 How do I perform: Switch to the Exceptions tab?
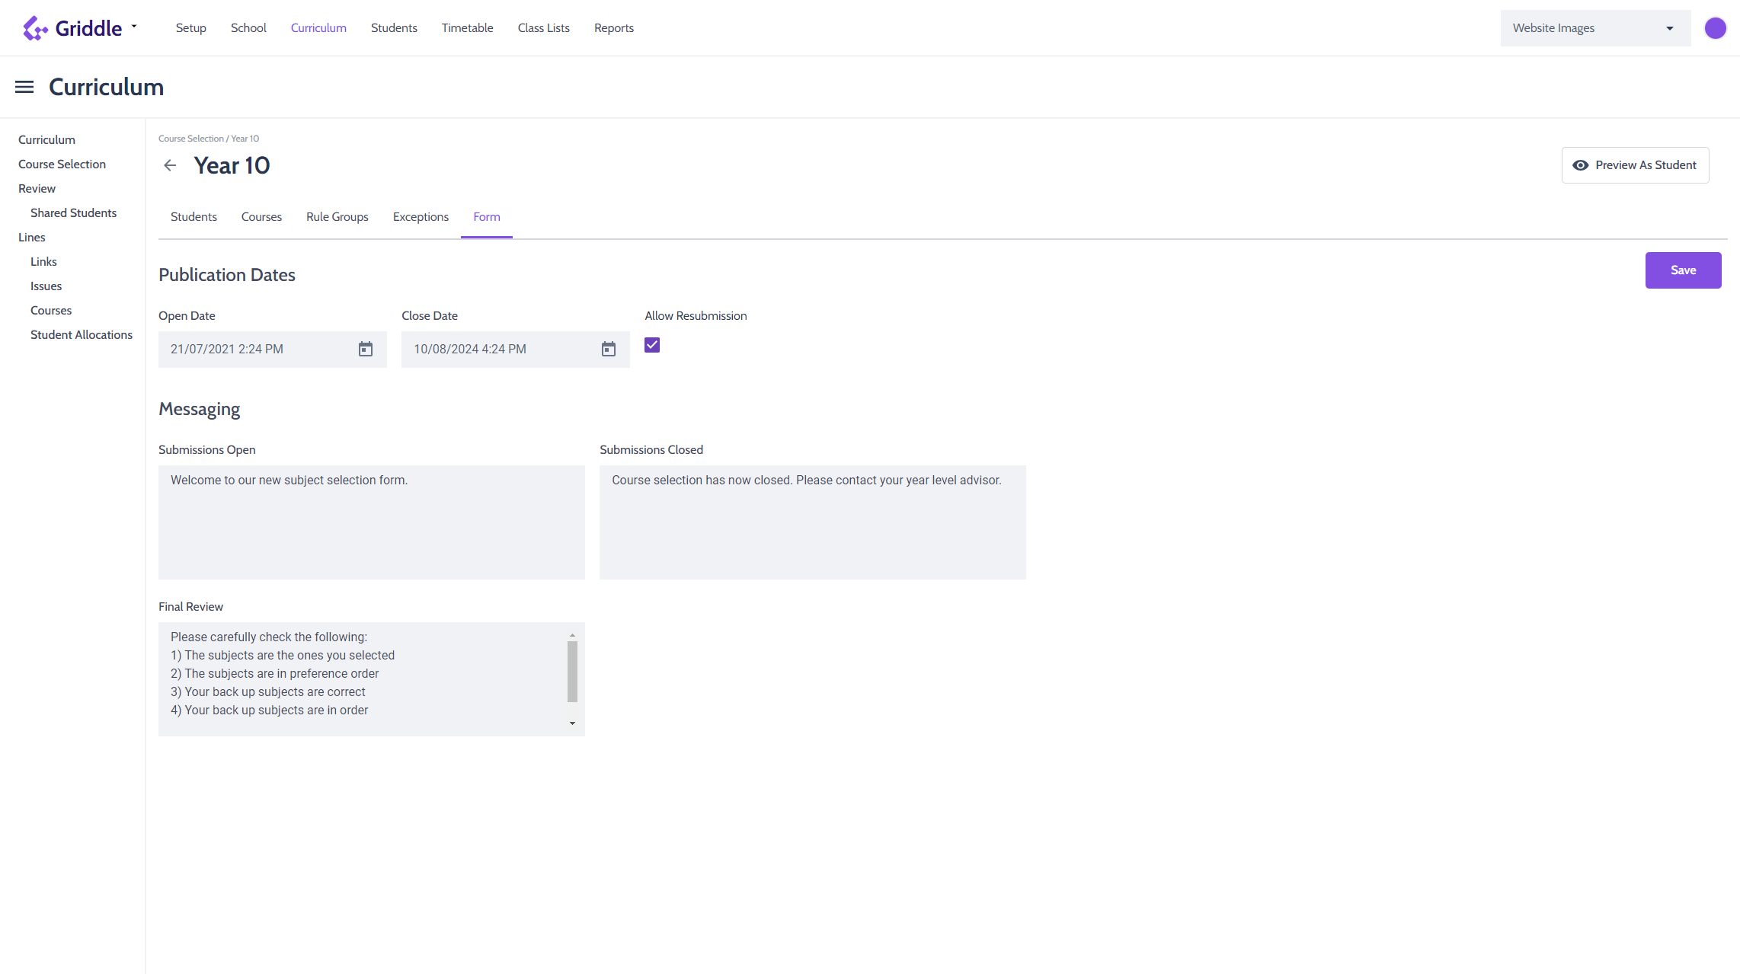(x=421, y=217)
